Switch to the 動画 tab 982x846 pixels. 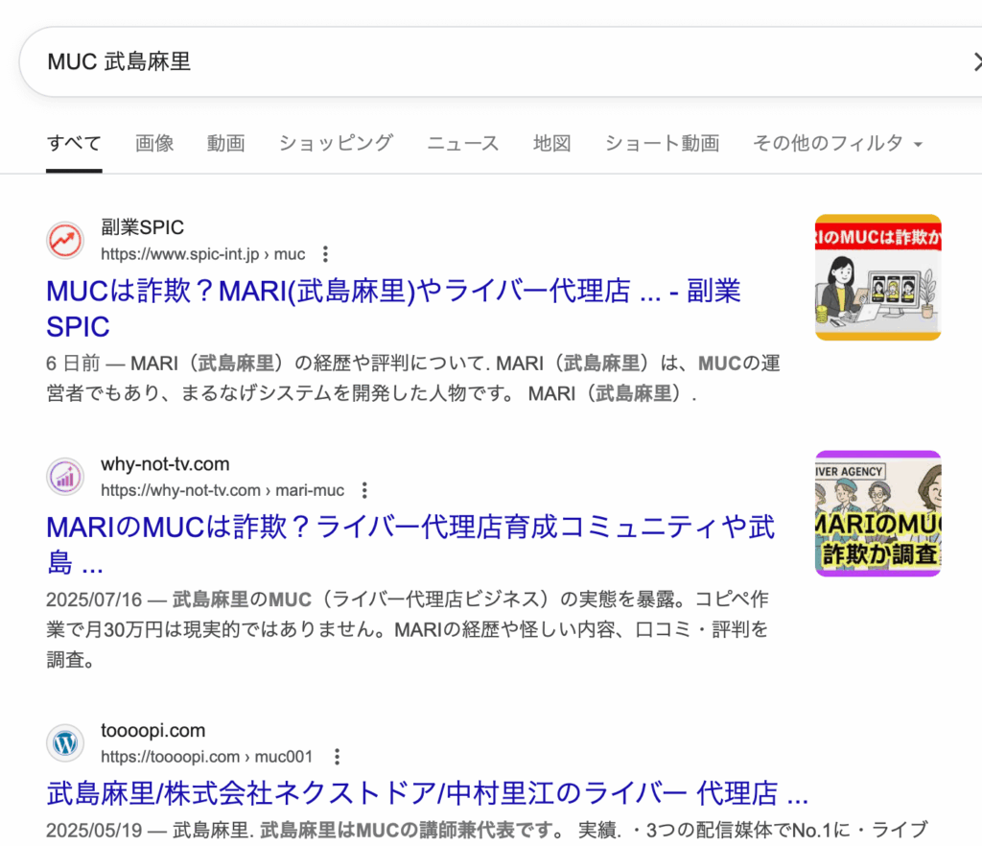pos(226,144)
